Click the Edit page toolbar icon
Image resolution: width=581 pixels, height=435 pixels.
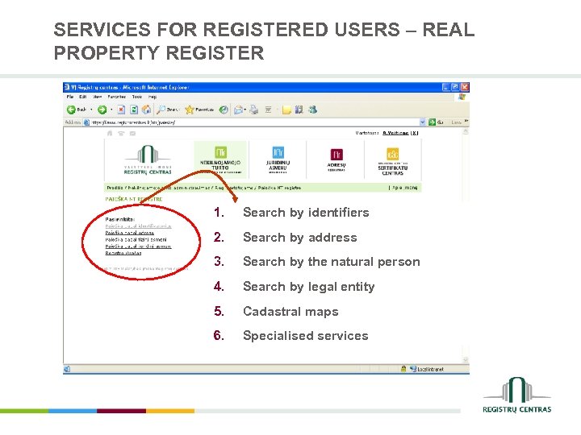click(x=269, y=110)
